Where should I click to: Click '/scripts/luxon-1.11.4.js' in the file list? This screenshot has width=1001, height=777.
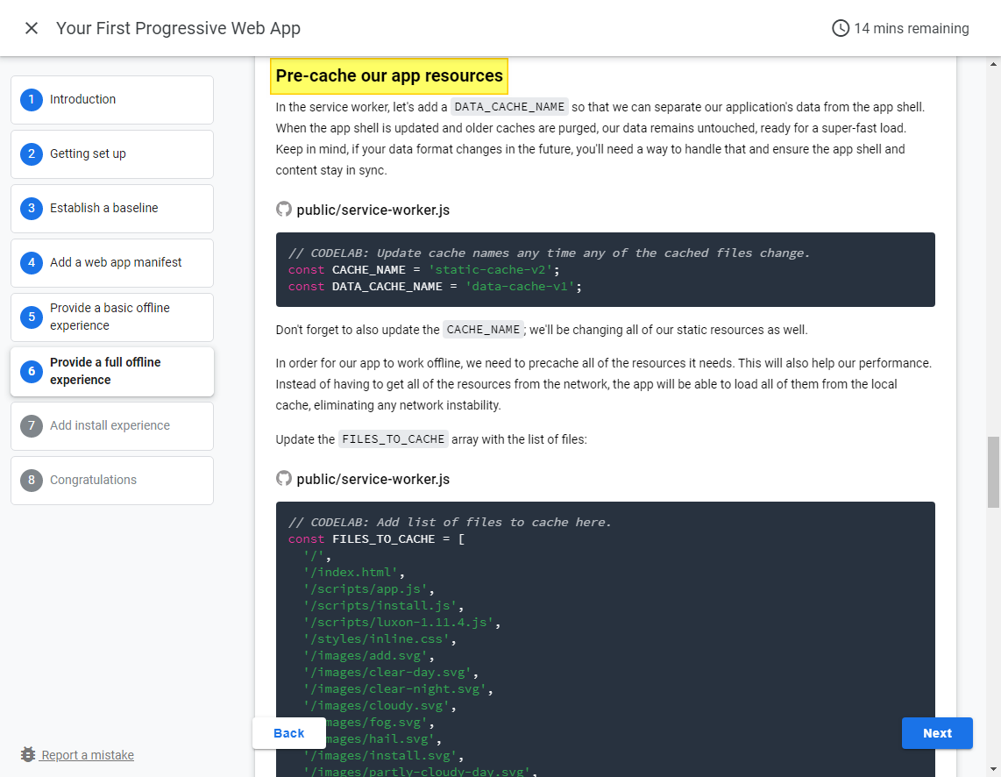point(398,622)
